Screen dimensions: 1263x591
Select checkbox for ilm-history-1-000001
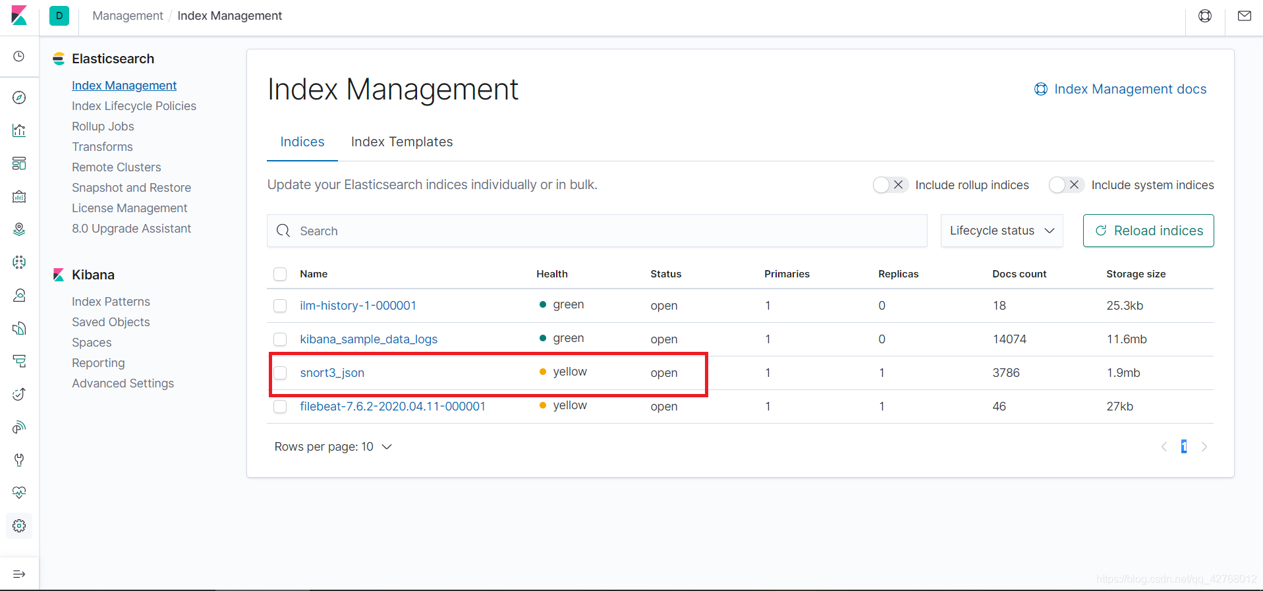280,306
